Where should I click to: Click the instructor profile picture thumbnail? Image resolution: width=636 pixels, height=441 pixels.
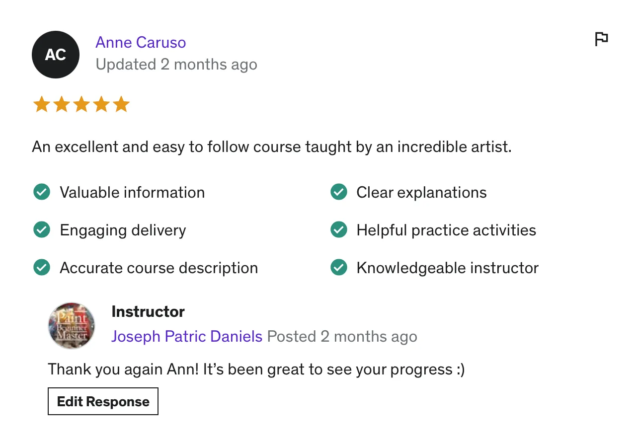click(72, 325)
